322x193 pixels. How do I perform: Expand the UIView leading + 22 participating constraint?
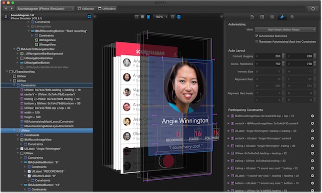228,153
